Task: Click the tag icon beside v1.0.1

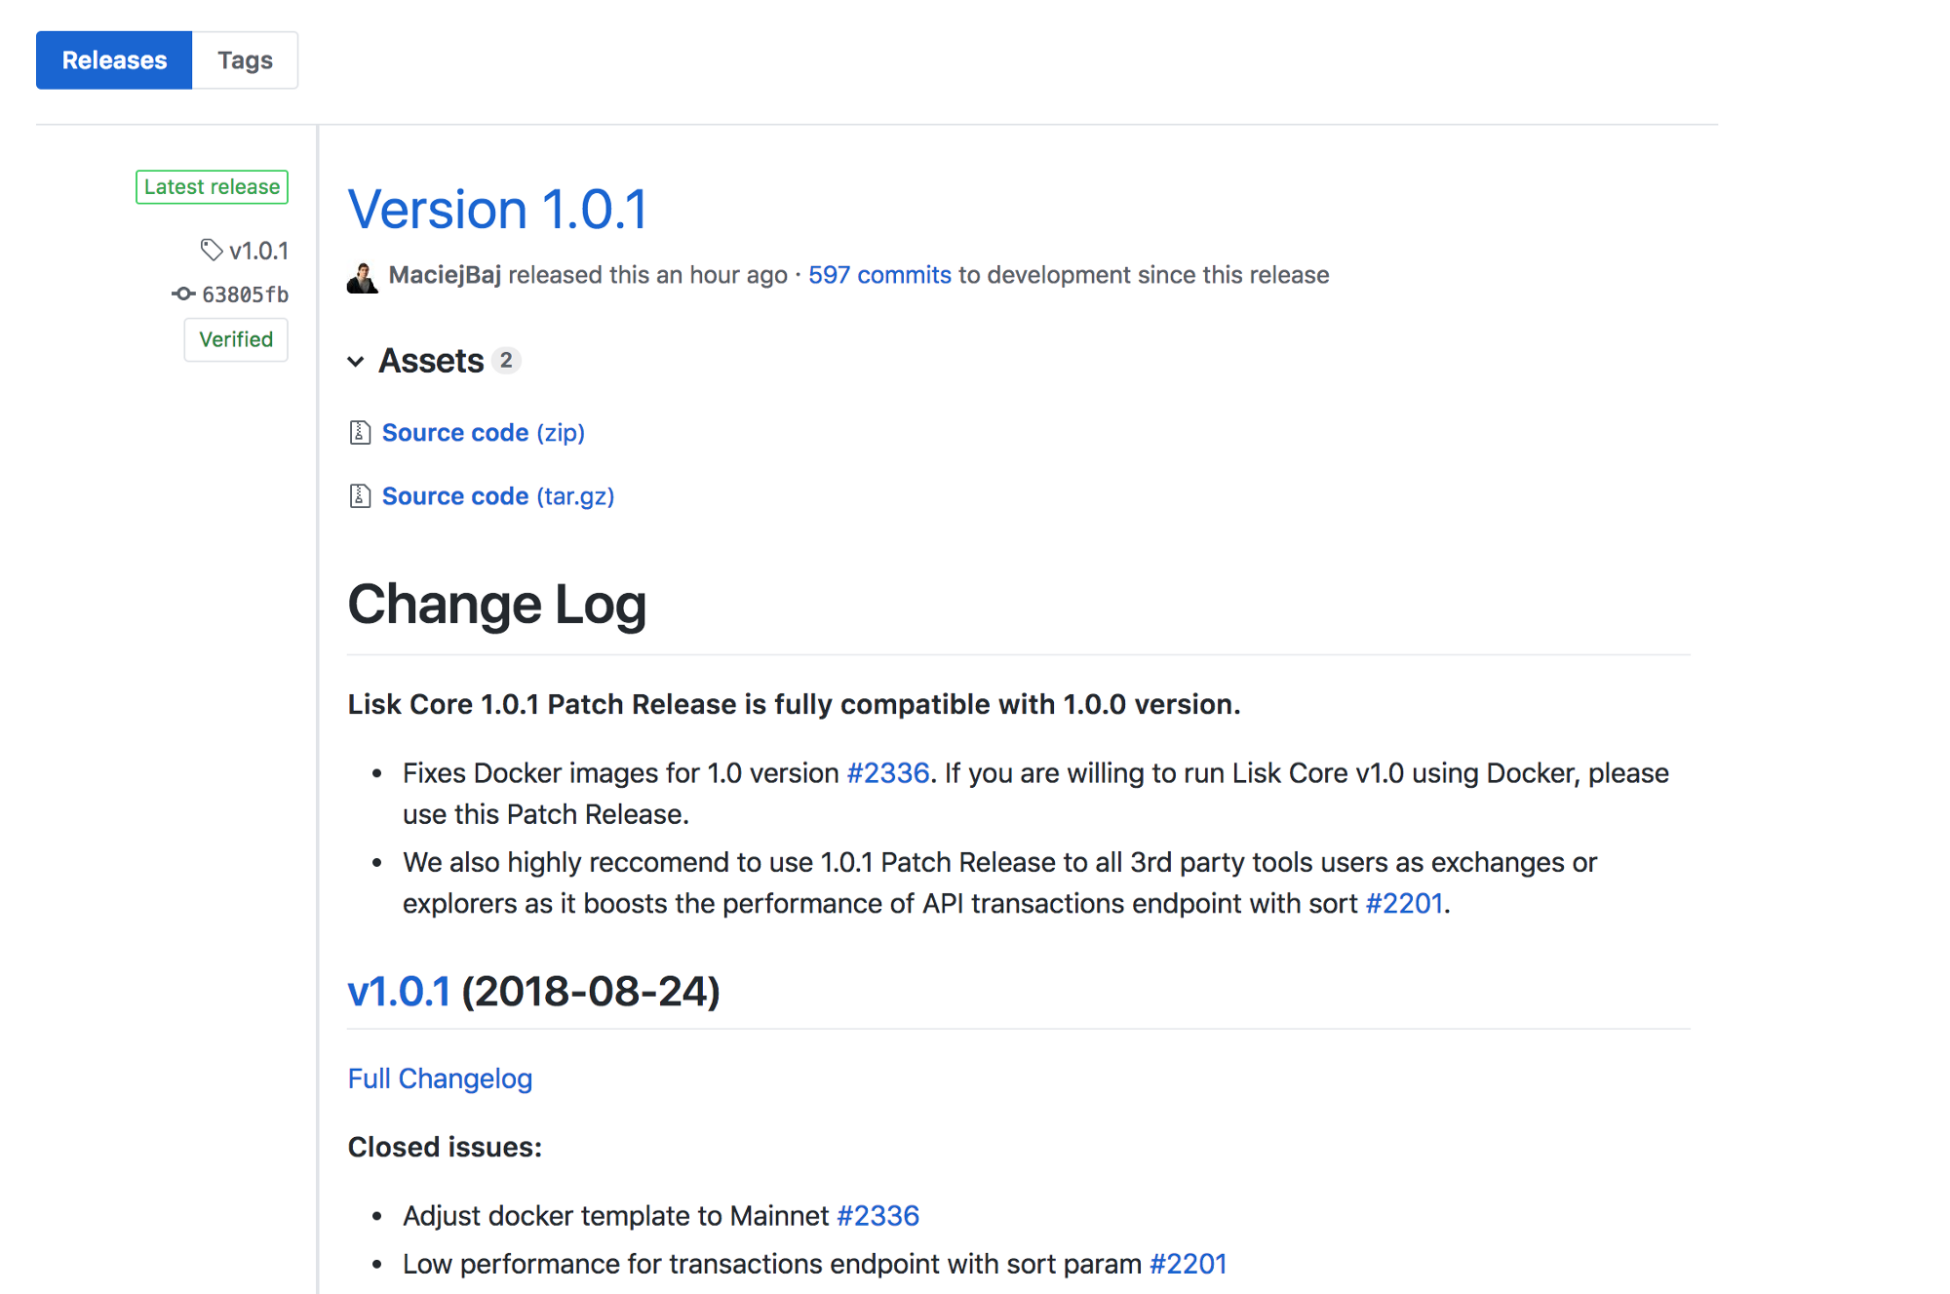Action: point(211,250)
